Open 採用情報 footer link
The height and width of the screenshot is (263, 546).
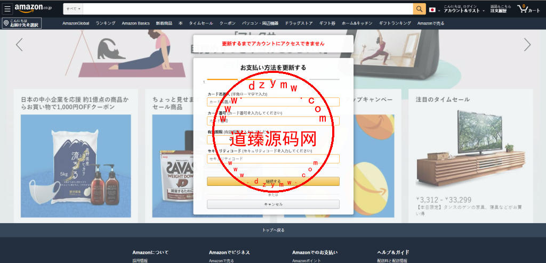click(x=140, y=260)
